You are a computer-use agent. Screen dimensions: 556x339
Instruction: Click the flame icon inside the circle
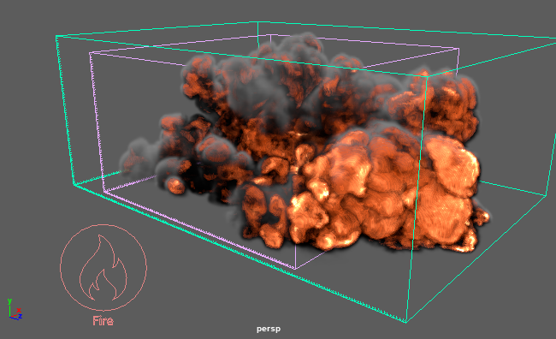pos(103,268)
